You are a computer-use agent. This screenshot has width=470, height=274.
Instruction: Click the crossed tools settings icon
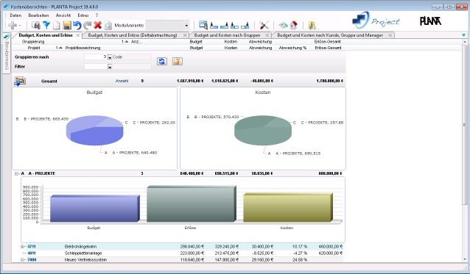click(x=264, y=26)
